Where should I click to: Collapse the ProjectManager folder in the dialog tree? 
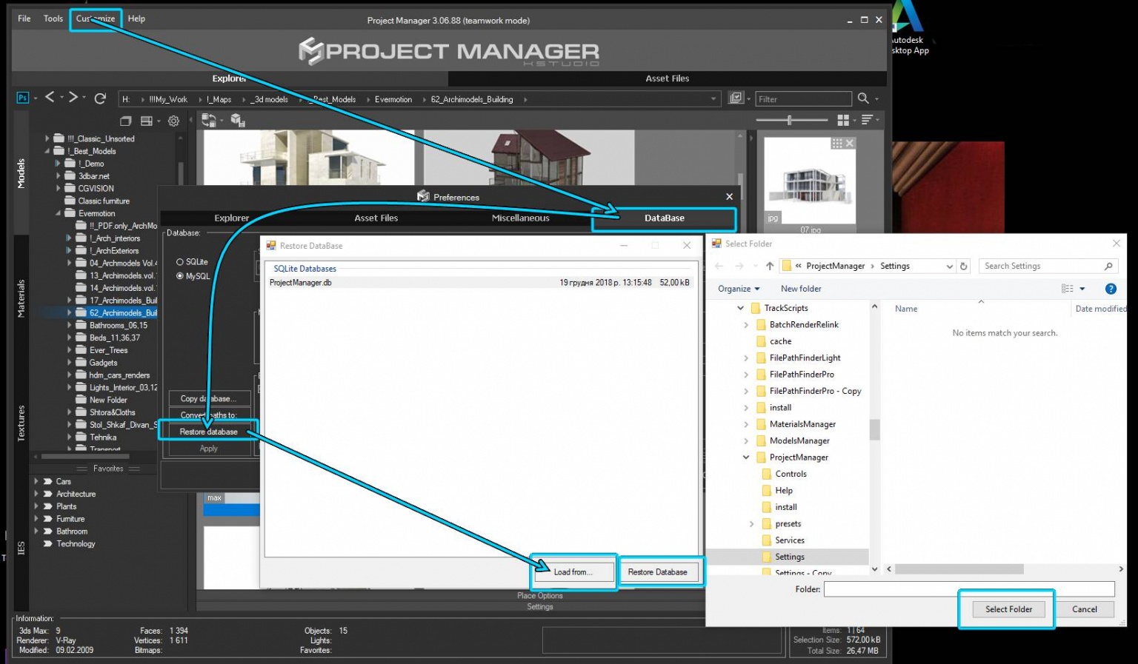(x=746, y=457)
